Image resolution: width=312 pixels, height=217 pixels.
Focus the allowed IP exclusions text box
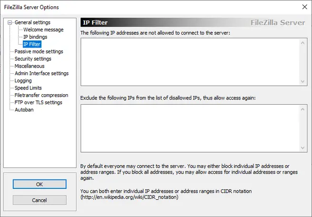pyautogui.click(x=190, y=128)
